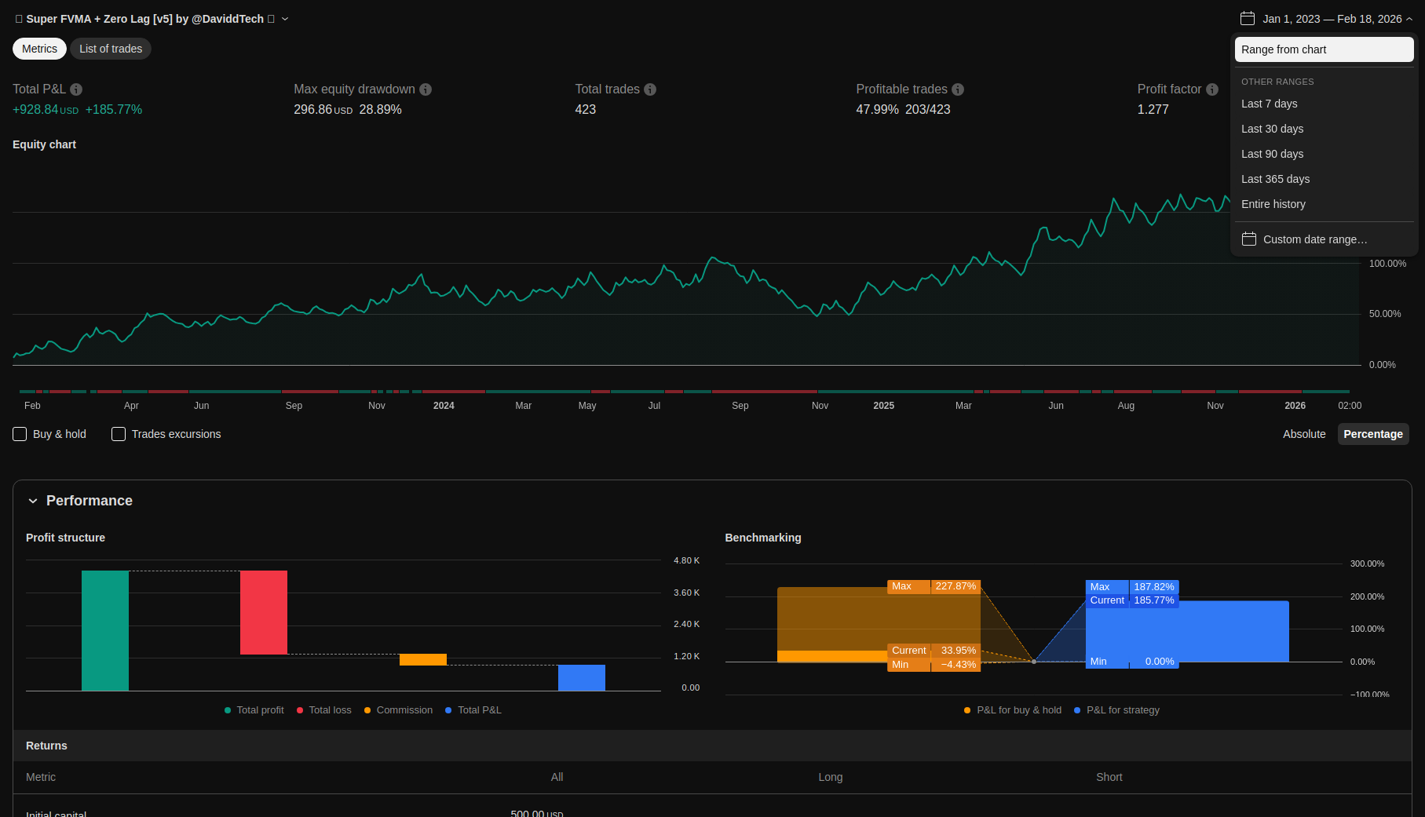Screen dimensions: 1425x817
Task: Click the green Total profit bar
Action: [105, 630]
